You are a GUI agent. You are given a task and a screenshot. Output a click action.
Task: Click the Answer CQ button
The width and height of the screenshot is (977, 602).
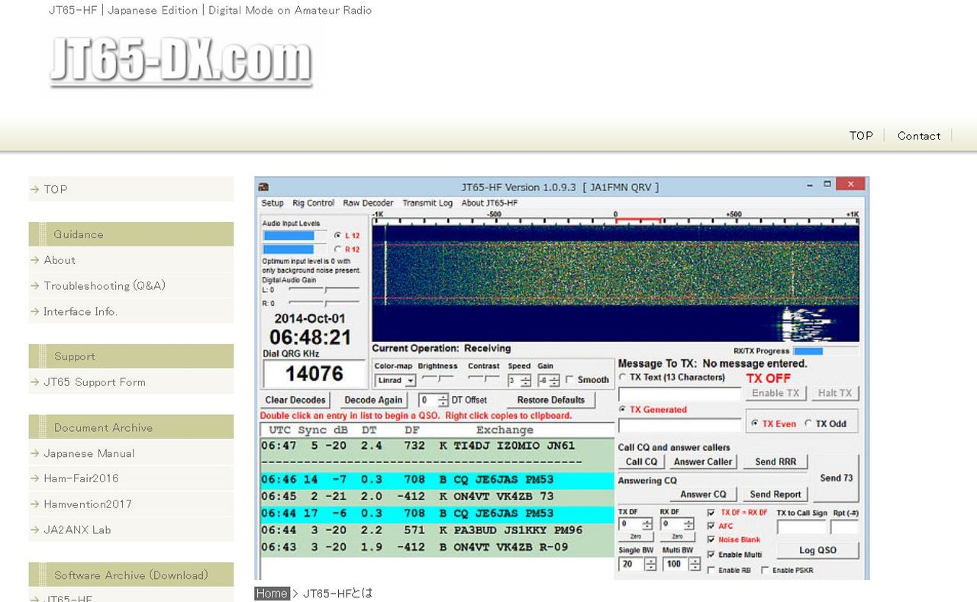point(703,494)
